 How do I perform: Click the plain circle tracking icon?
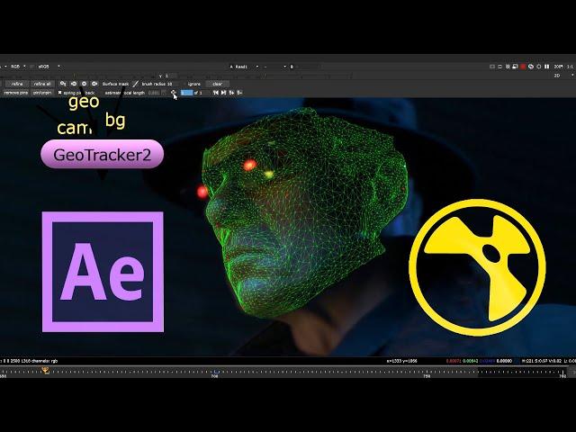coord(84,84)
